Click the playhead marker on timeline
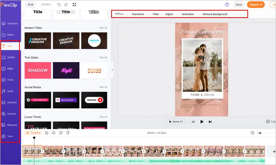276x165 pixels. pyautogui.click(x=34, y=138)
